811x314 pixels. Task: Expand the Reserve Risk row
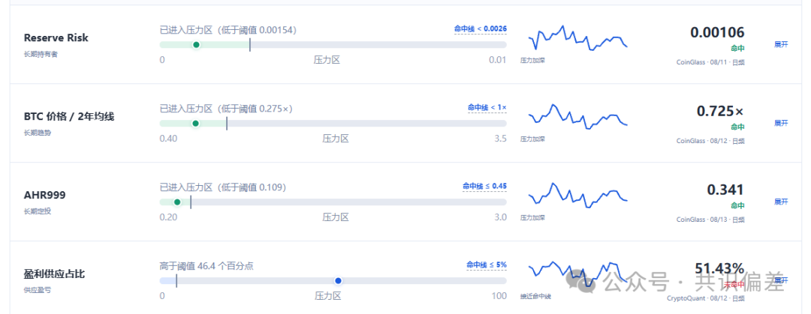point(781,45)
